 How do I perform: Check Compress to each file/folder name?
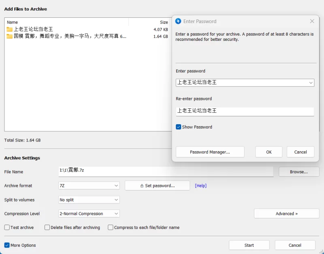point(111,227)
